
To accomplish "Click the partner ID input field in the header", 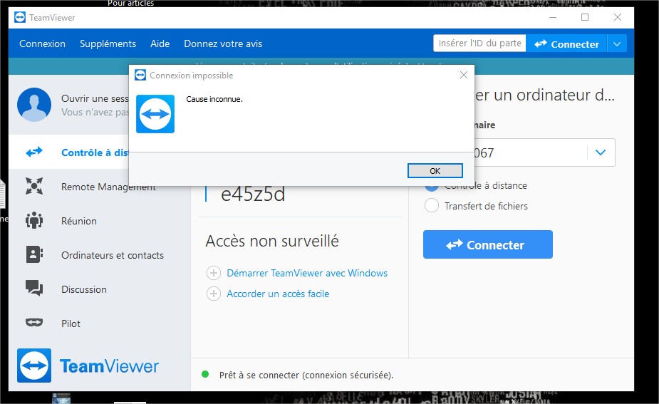I will 479,43.
